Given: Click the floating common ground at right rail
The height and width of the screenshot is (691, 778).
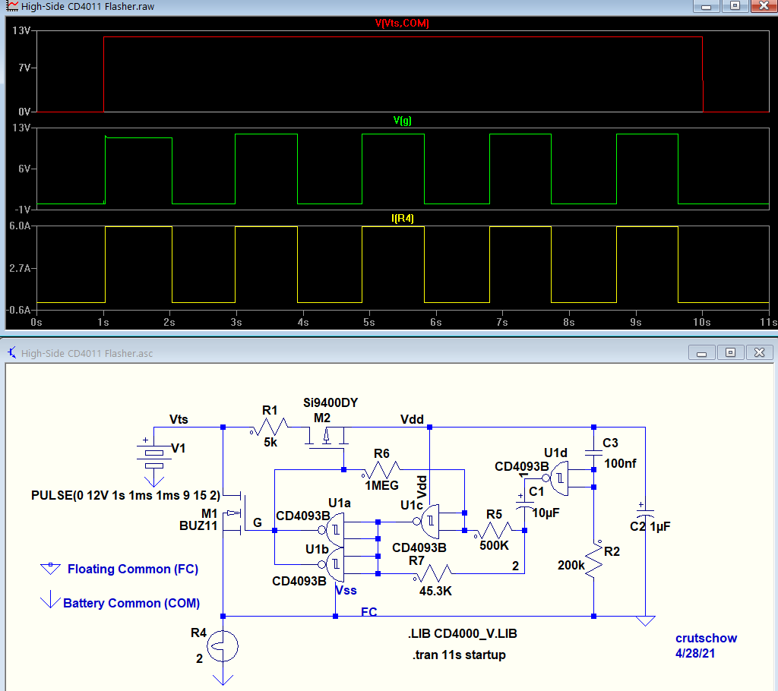Looking at the screenshot, I should point(645,621).
